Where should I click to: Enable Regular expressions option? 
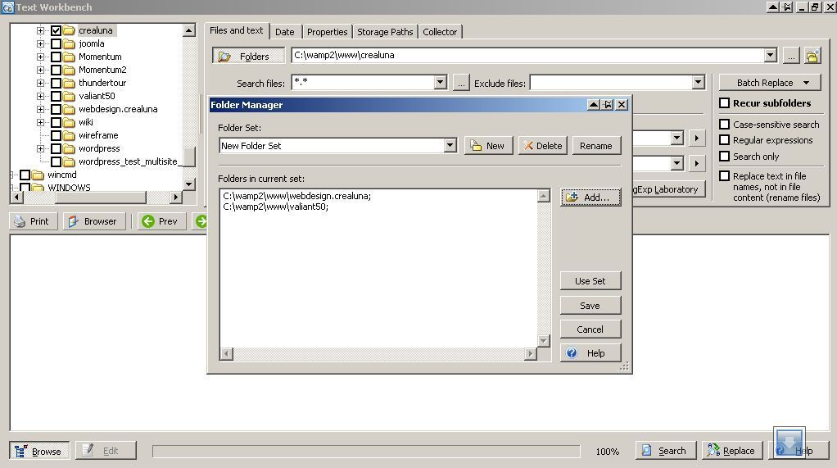724,140
